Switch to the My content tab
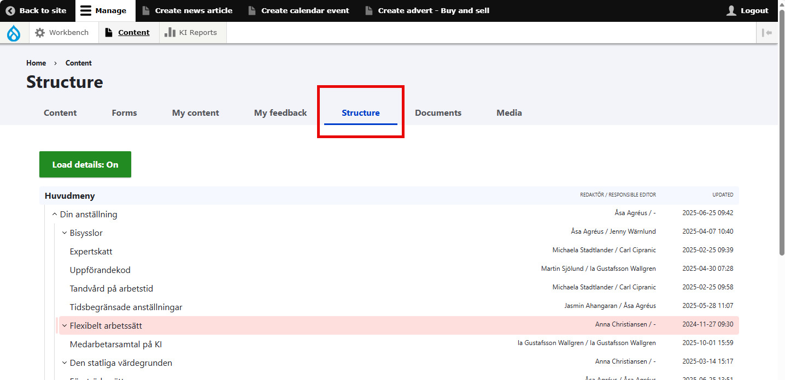Image resolution: width=785 pixels, height=380 pixels. [195, 113]
